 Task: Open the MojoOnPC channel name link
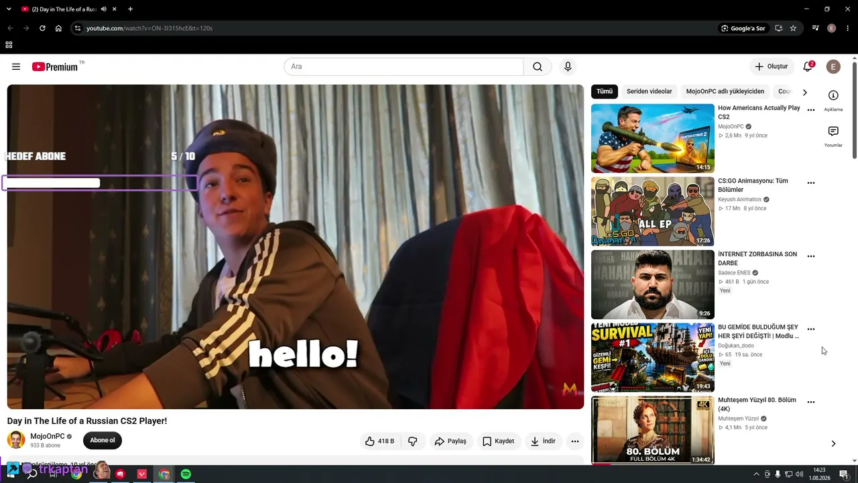click(x=47, y=436)
